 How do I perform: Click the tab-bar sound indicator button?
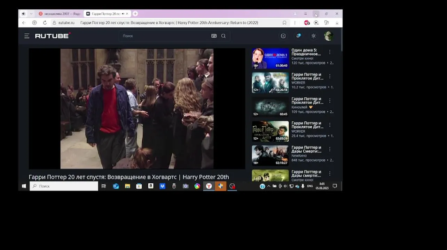[x=23, y=14]
